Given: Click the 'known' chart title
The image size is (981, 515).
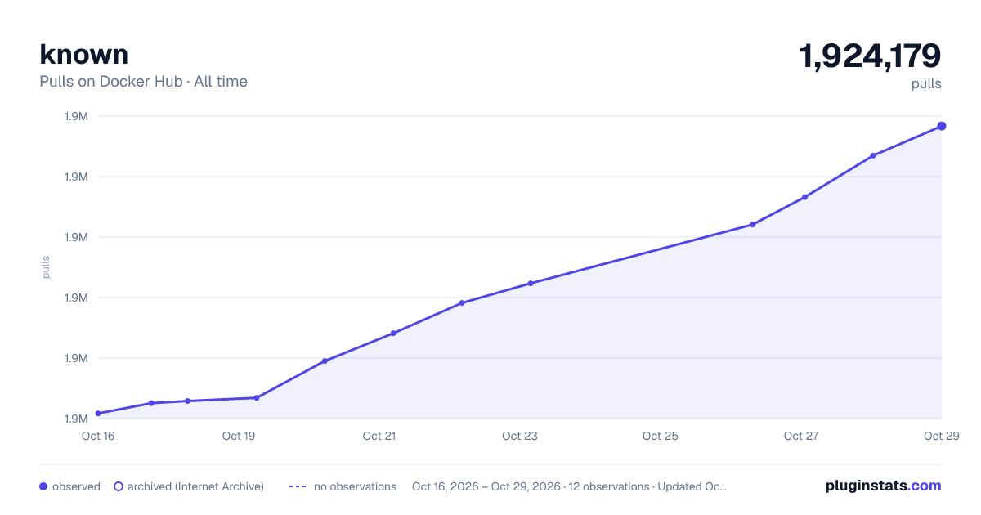Looking at the screenshot, I should pos(84,54).
